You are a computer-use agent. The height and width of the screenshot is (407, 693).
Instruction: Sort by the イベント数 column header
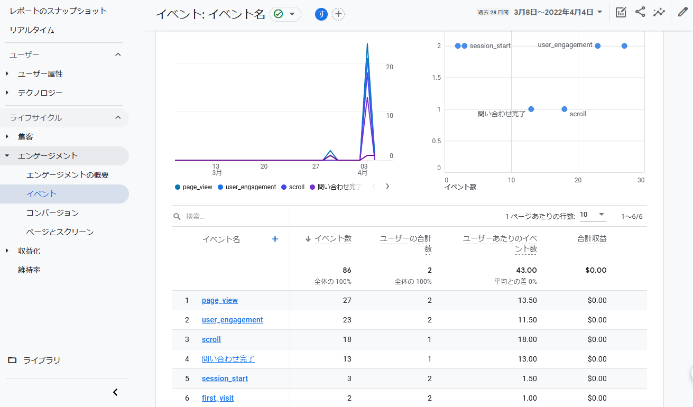pyautogui.click(x=333, y=239)
